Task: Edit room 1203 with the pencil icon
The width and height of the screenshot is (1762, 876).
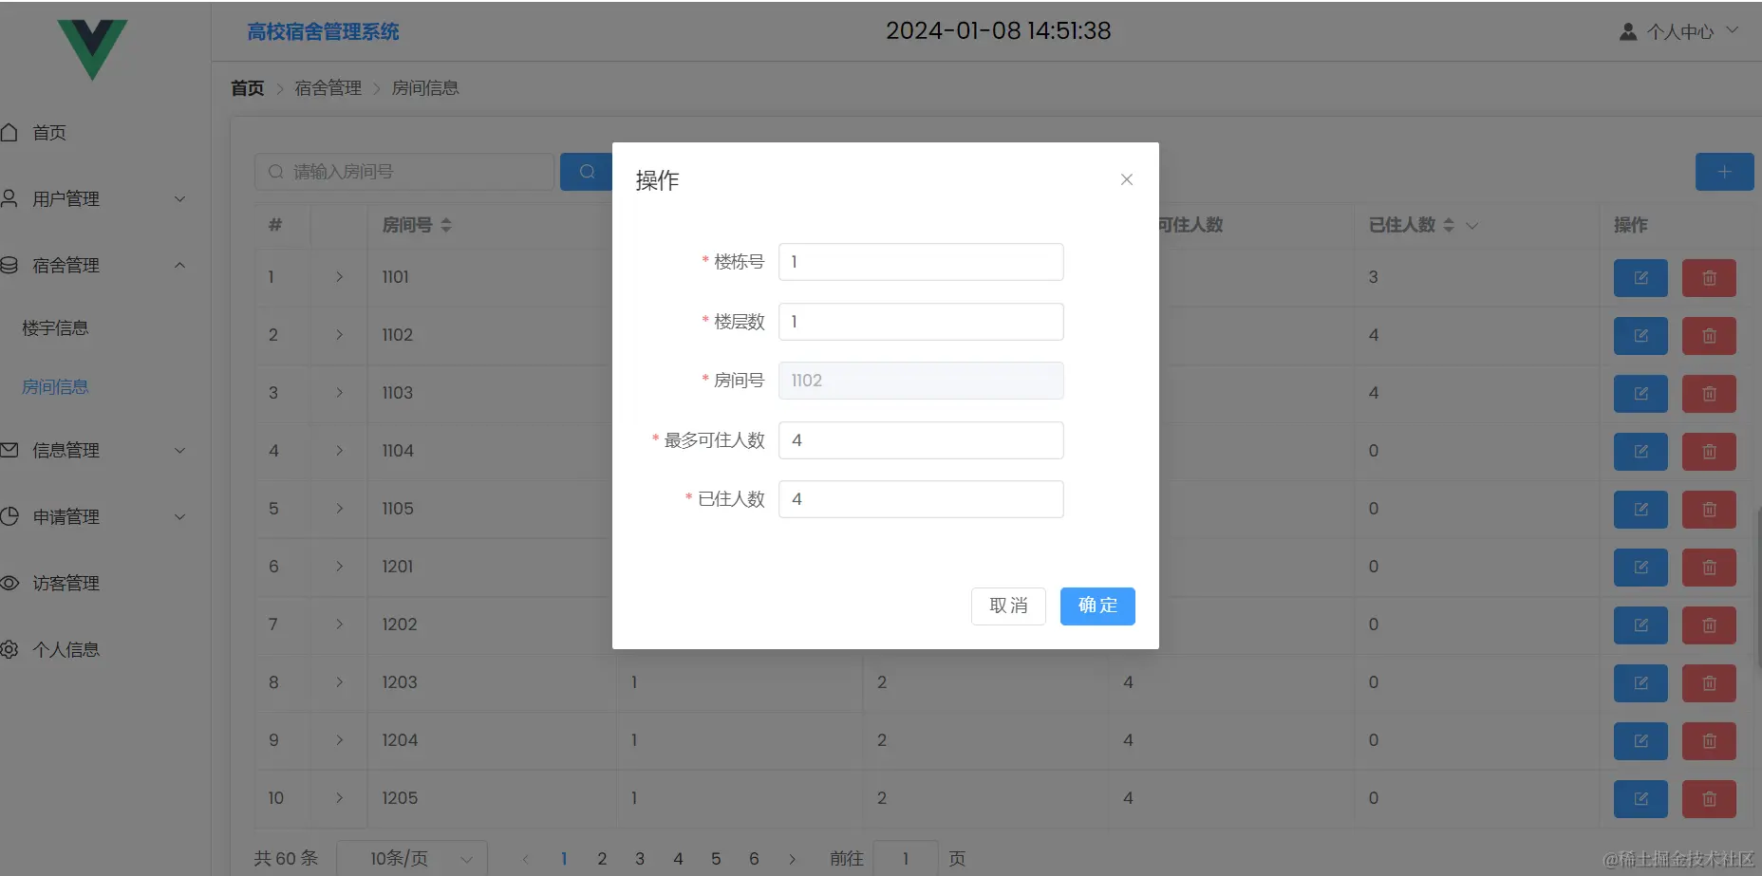Action: (x=1640, y=683)
